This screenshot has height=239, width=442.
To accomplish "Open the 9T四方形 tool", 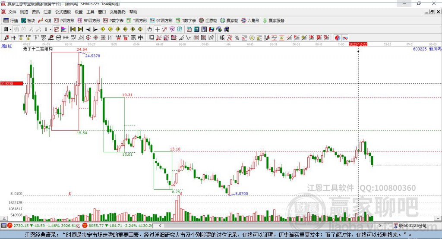I will click(x=161, y=21).
